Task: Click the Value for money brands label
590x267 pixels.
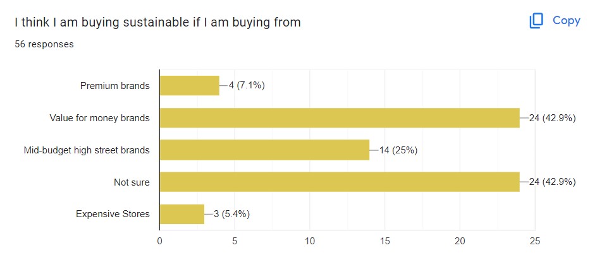Action: tap(100, 118)
